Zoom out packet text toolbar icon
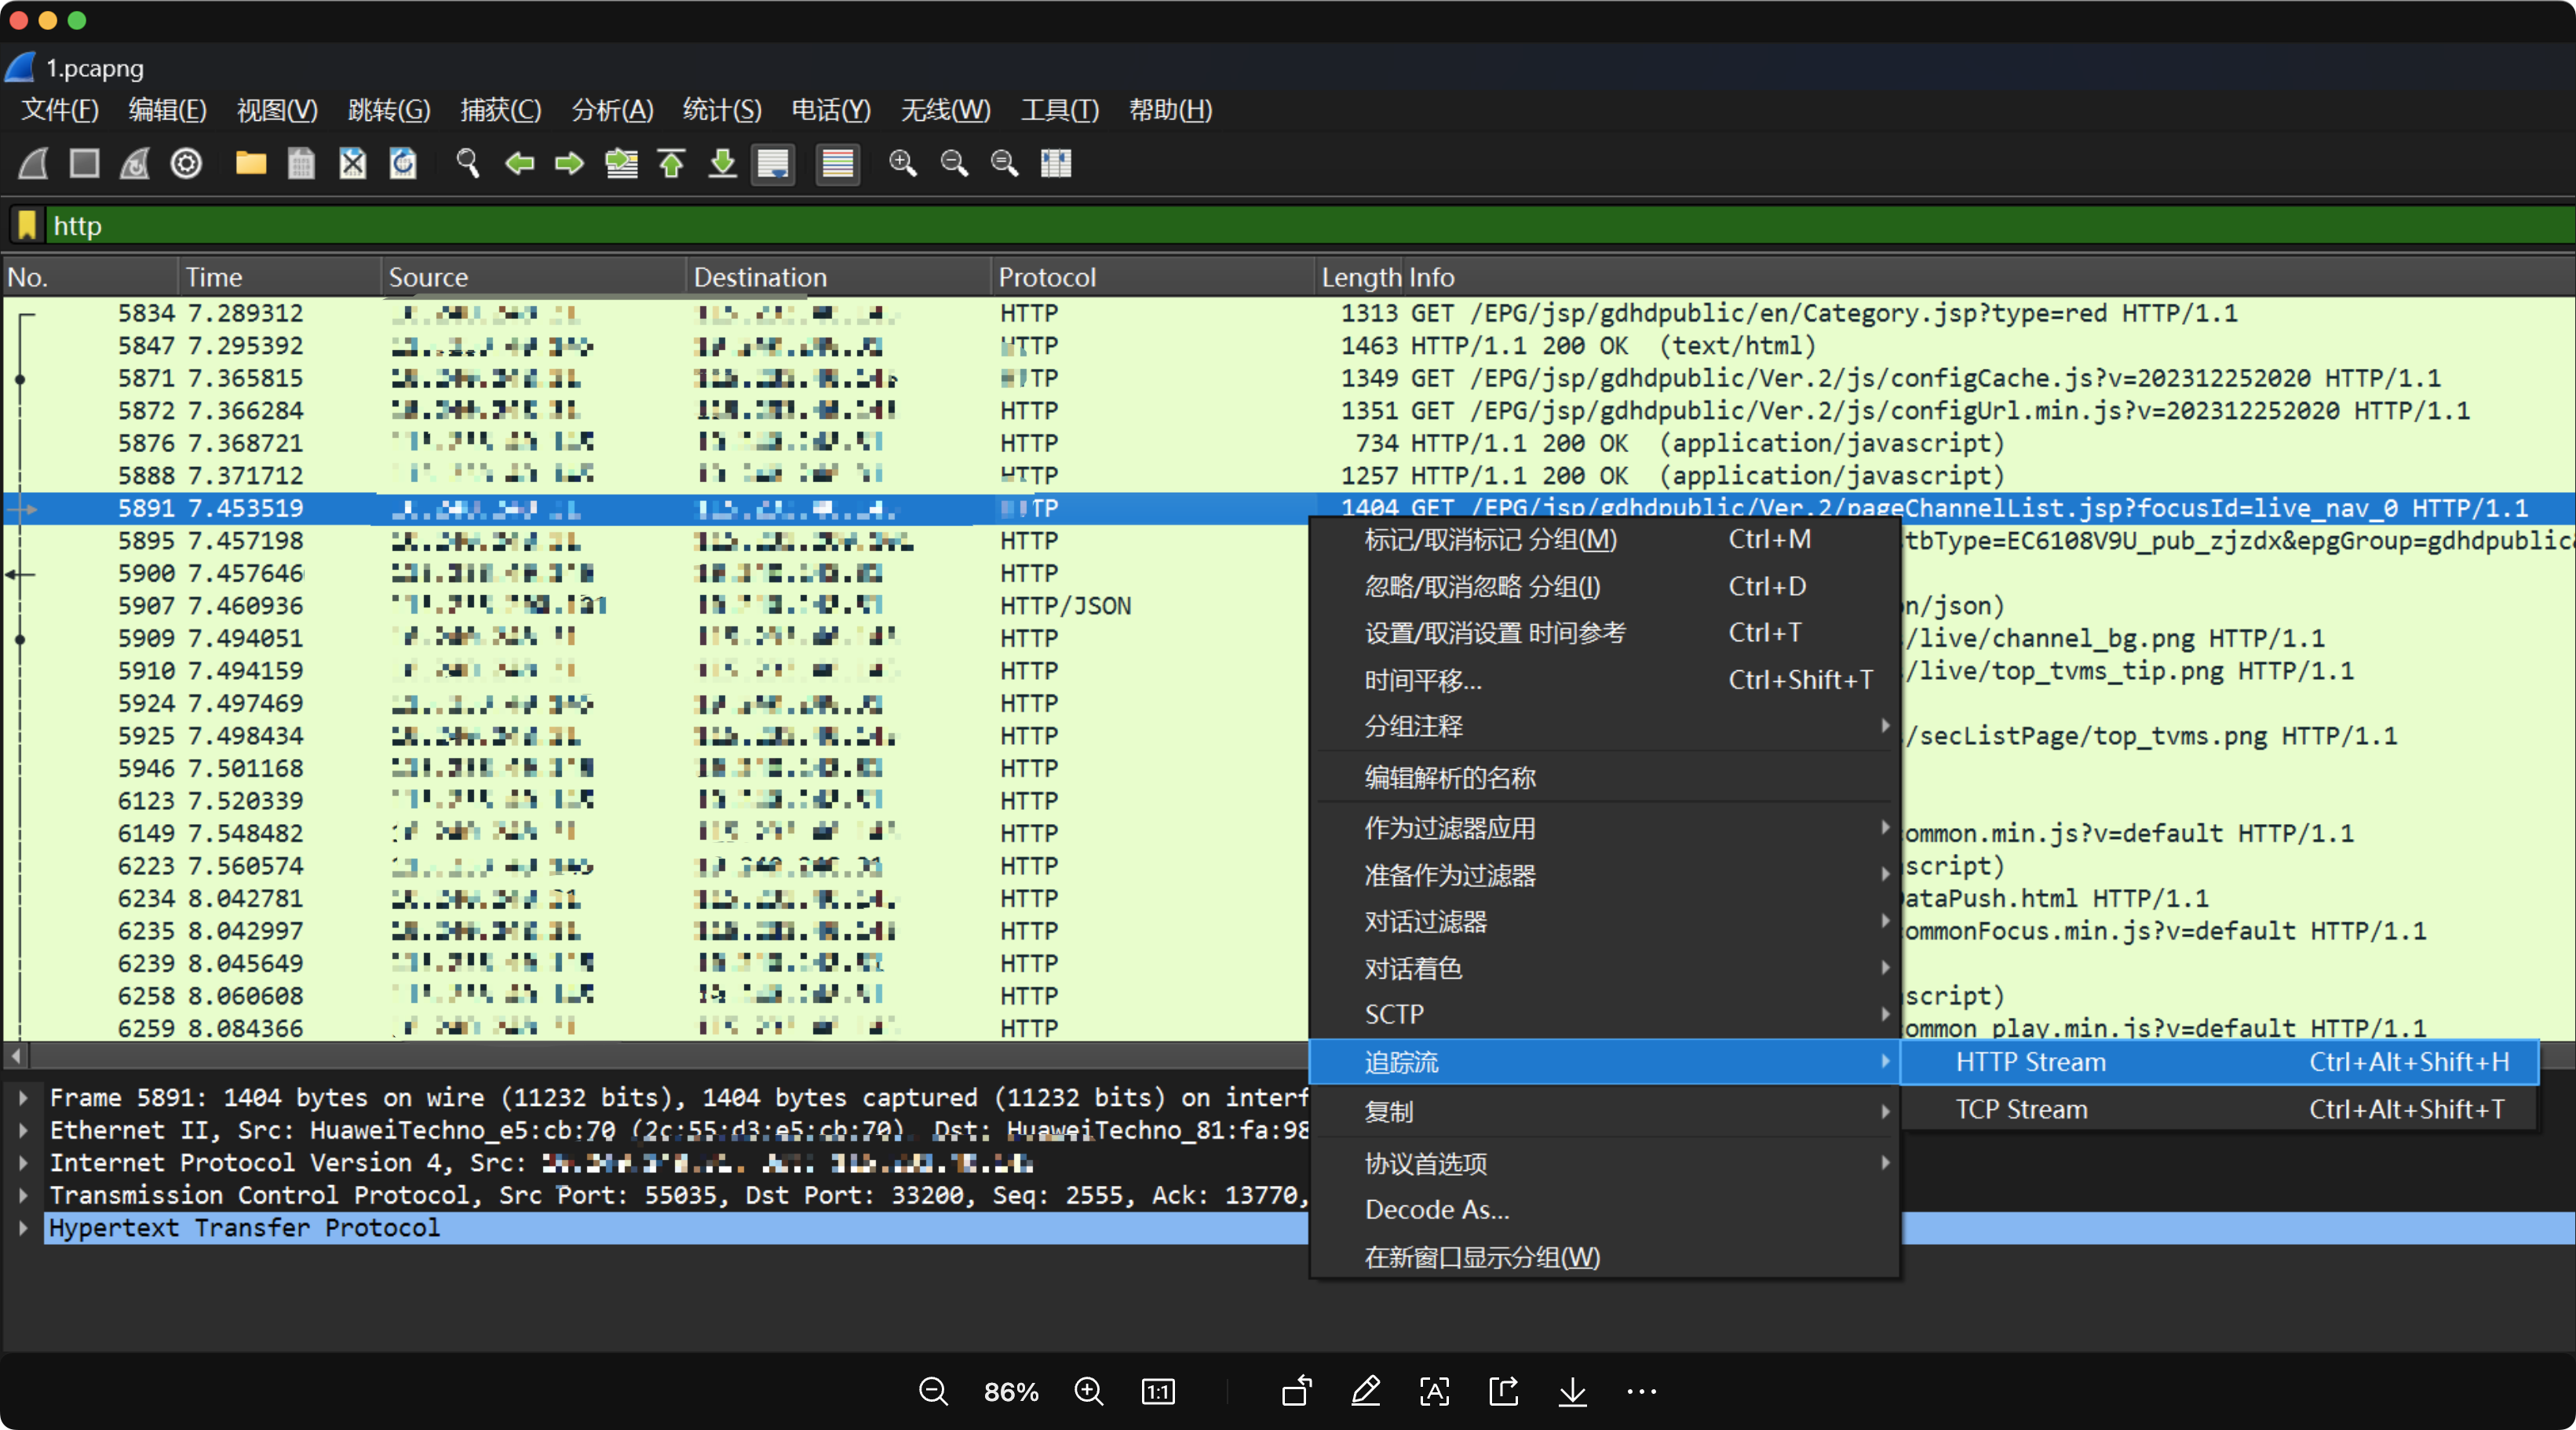The width and height of the screenshot is (2576, 1430). (x=954, y=163)
